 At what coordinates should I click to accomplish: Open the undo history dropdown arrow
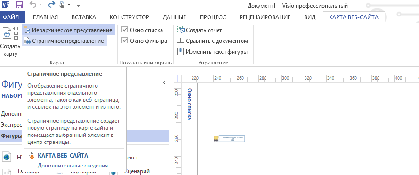click(40, 5)
